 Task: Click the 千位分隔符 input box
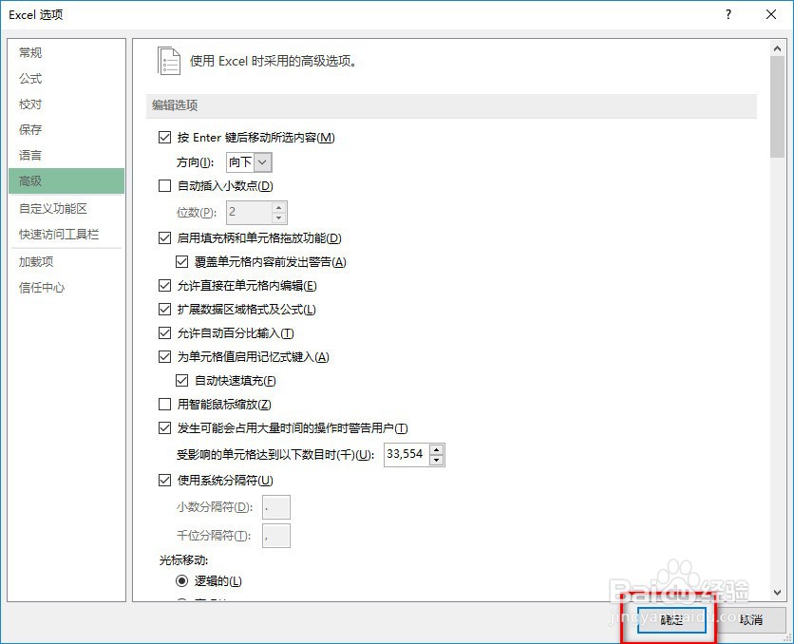[276, 536]
